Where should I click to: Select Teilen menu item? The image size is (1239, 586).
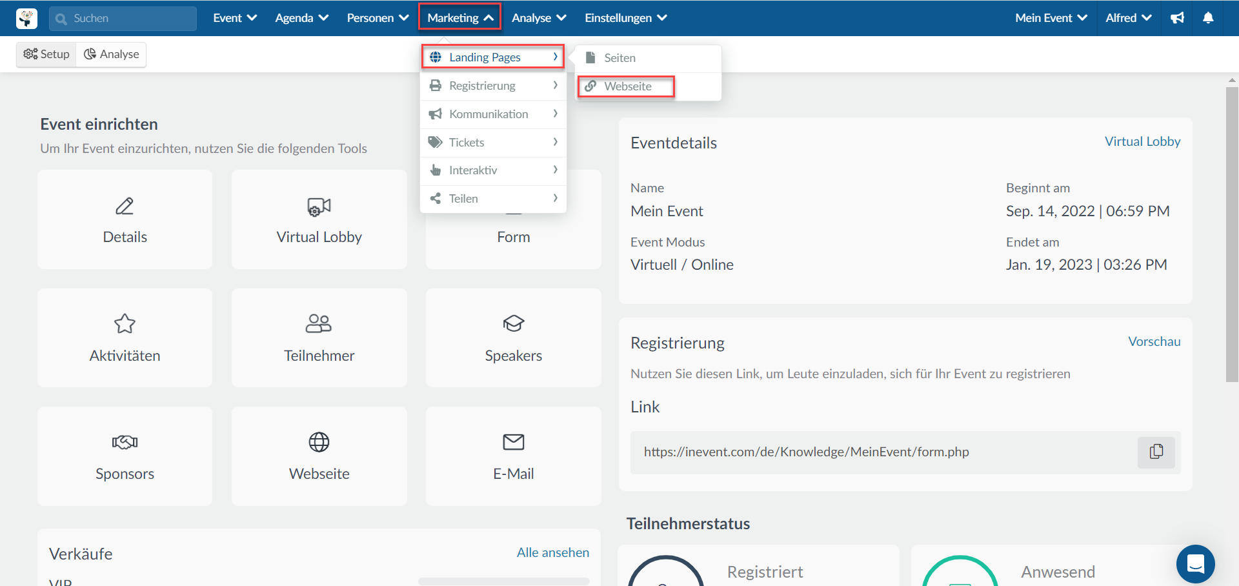[493, 199]
